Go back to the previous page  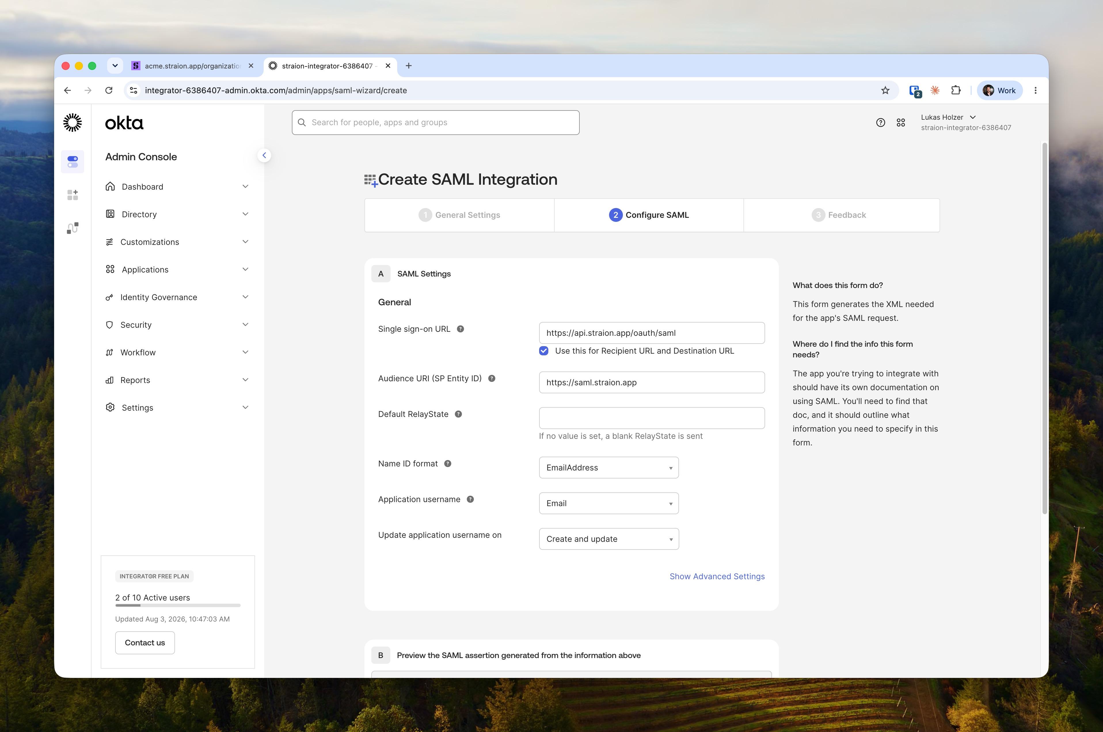tap(68, 91)
